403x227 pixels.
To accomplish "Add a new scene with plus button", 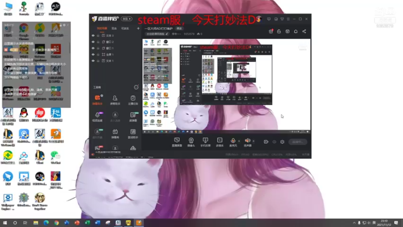I will coord(138,28).
